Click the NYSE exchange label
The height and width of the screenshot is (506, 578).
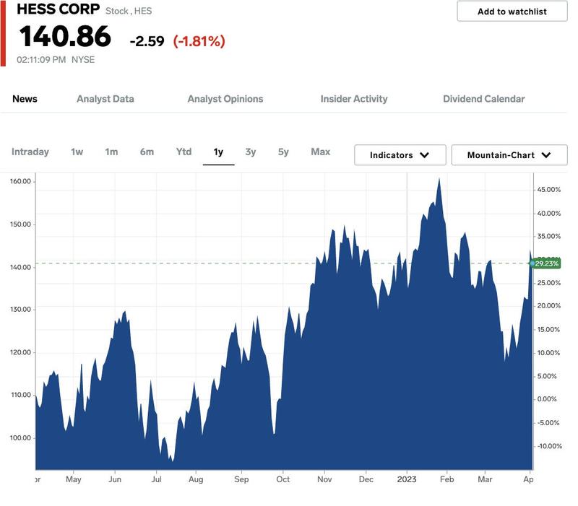[x=83, y=60]
